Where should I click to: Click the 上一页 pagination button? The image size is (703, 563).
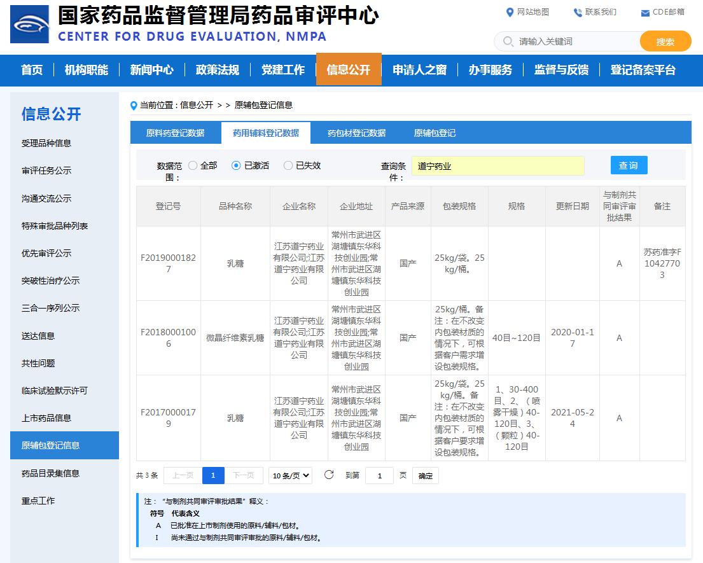(183, 476)
